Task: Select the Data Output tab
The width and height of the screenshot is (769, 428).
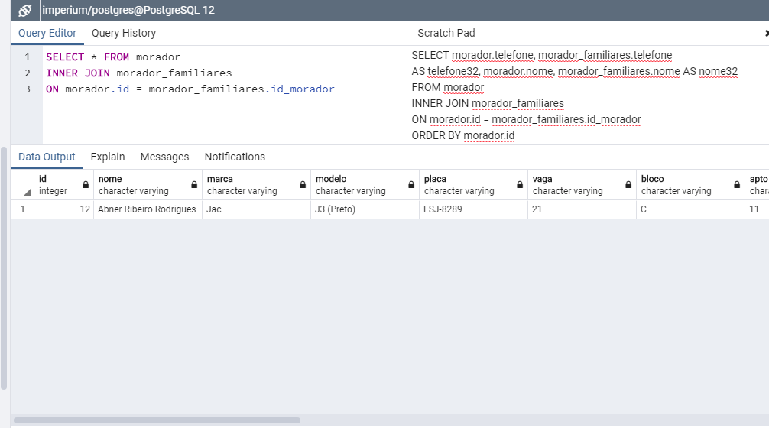Action: pyautogui.click(x=47, y=157)
